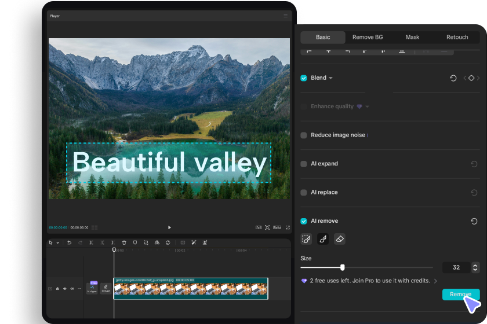The width and height of the screenshot is (487, 324).
Task: Delete the right part with trim-right icon
Action: click(113, 242)
